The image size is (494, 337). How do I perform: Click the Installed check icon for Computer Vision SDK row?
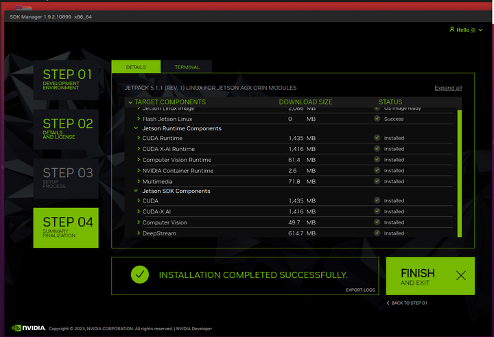[x=377, y=222]
